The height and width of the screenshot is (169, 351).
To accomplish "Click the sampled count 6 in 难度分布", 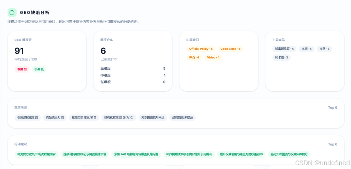I will pos(103,51).
